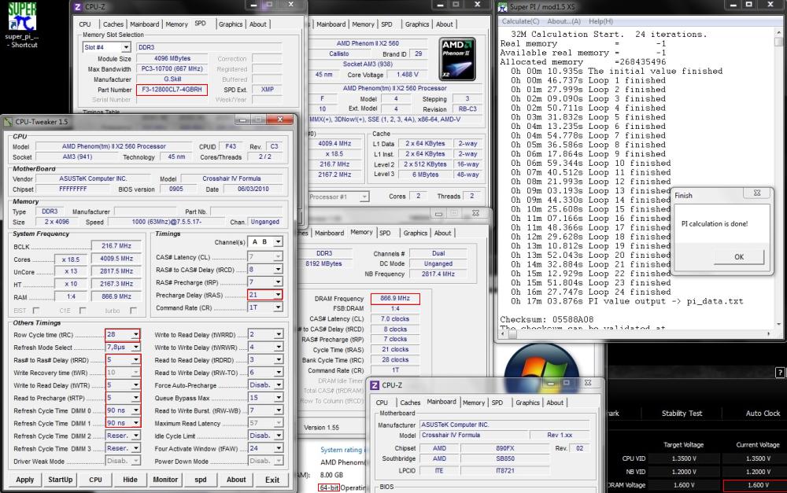The height and width of the screenshot is (493, 787).
Task: Expand the Refresh Cycle Time DIMM 0 dropdown
Action: click(x=135, y=410)
